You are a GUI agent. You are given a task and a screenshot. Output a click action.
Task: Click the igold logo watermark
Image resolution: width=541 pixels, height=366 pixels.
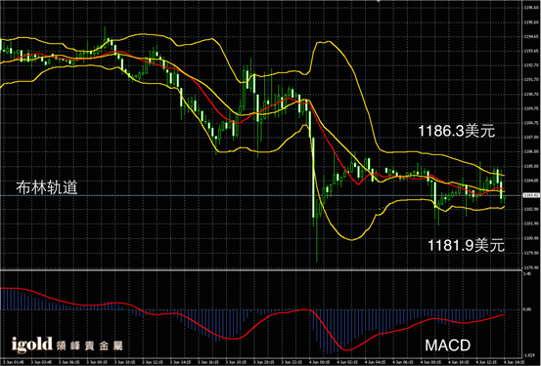tap(68, 345)
